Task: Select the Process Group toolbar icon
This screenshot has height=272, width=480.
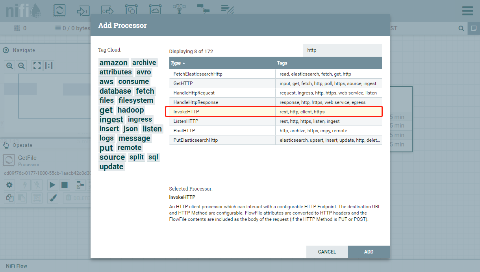Action: click(x=131, y=10)
